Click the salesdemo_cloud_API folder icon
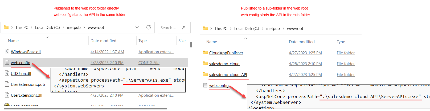430x111 pixels. coord(205,74)
